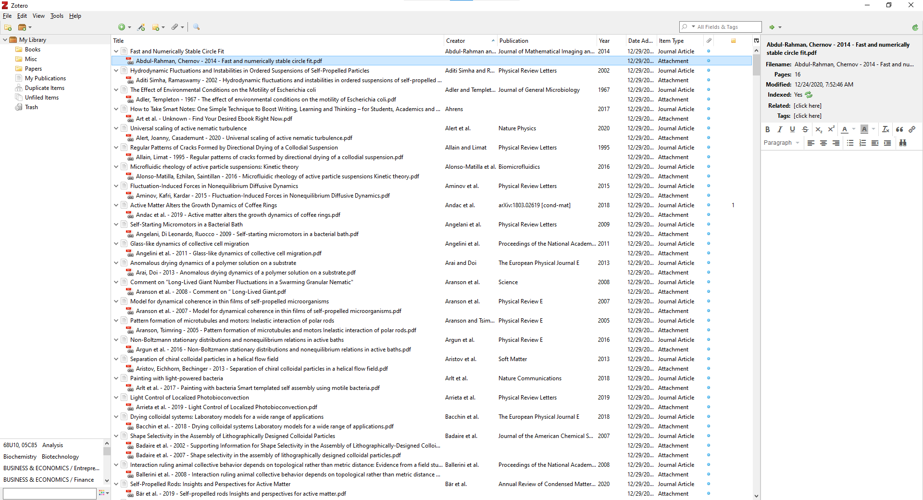Toggle Underline in note editor
This screenshot has height=500, width=923.
pyautogui.click(x=793, y=129)
